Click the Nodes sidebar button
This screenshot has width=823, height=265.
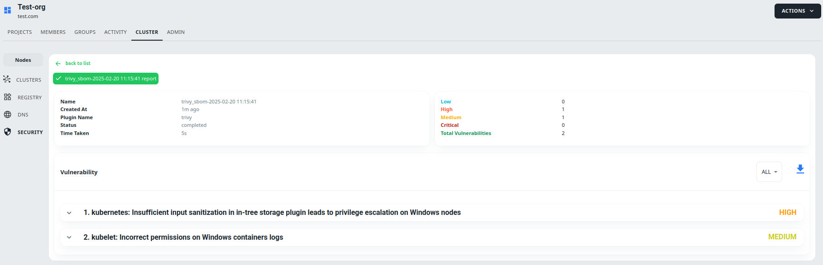pyautogui.click(x=23, y=60)
